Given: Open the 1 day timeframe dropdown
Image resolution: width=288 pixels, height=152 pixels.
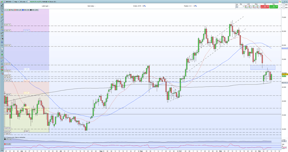Looking at the screenshot, I should (16, 2).
